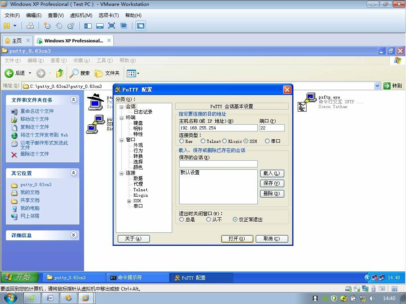Click the 重命名这个文件 link
The height and width of the screenshot is (304, 406).
37,111
